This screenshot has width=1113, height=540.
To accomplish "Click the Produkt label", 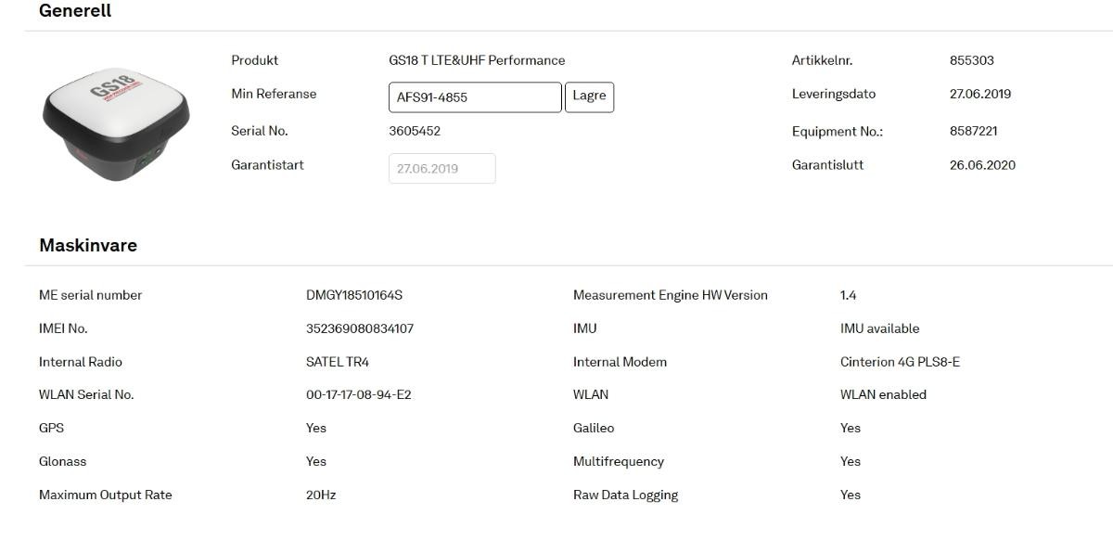I will coord(255,60).
